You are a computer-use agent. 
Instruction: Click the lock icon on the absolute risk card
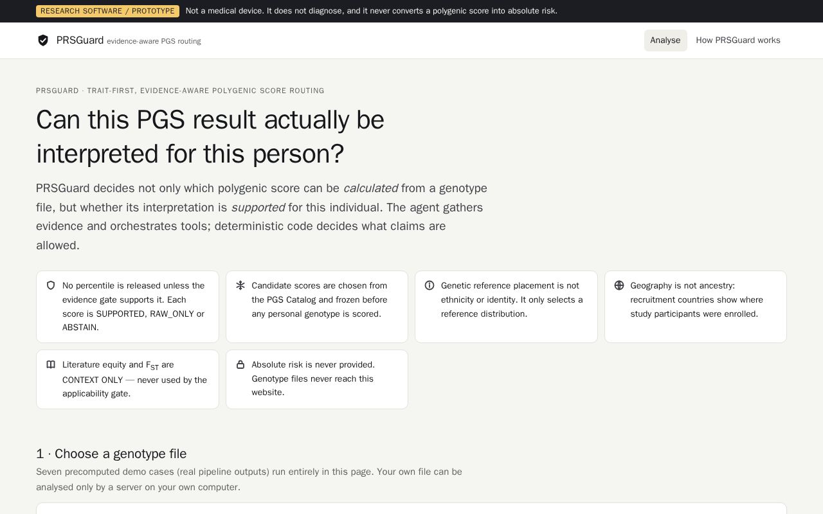240,364
